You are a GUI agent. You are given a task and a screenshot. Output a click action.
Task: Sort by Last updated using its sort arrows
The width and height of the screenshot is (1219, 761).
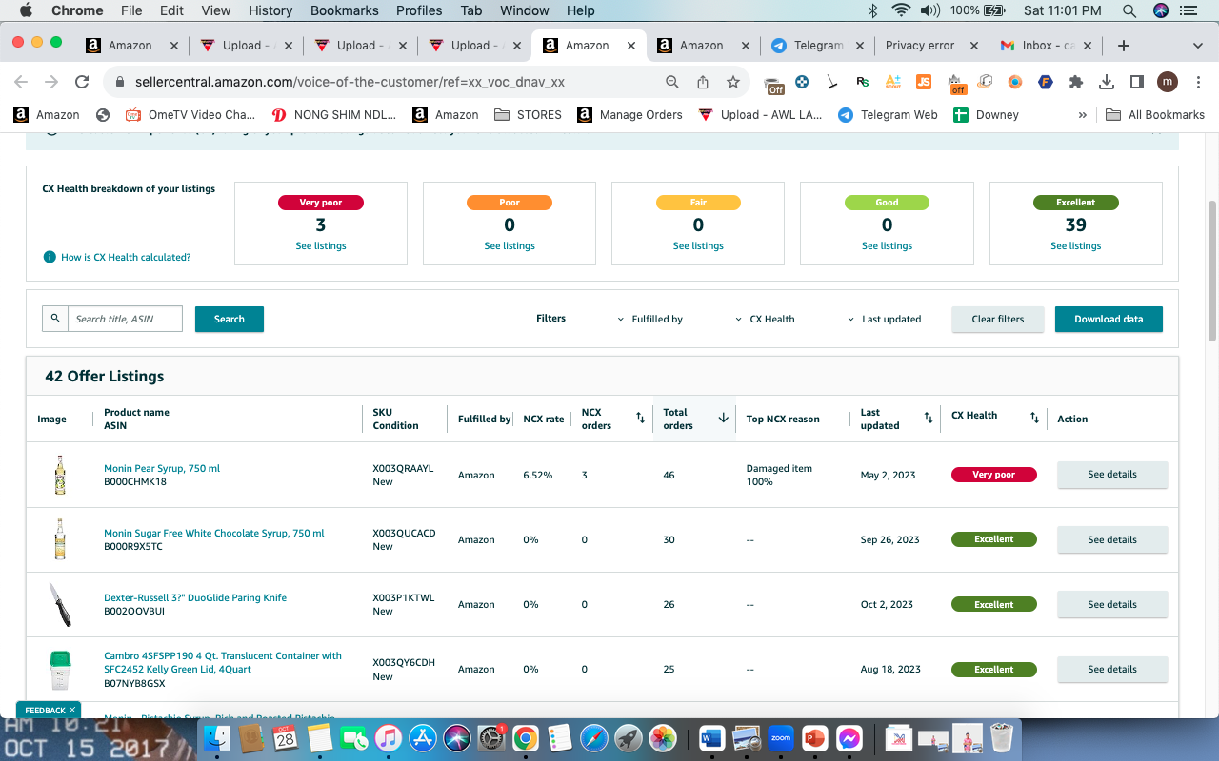[x=929, y=419]
